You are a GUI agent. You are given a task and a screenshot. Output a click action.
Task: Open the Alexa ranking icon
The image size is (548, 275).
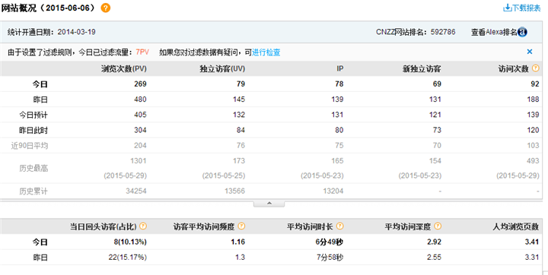click(522, 32)
